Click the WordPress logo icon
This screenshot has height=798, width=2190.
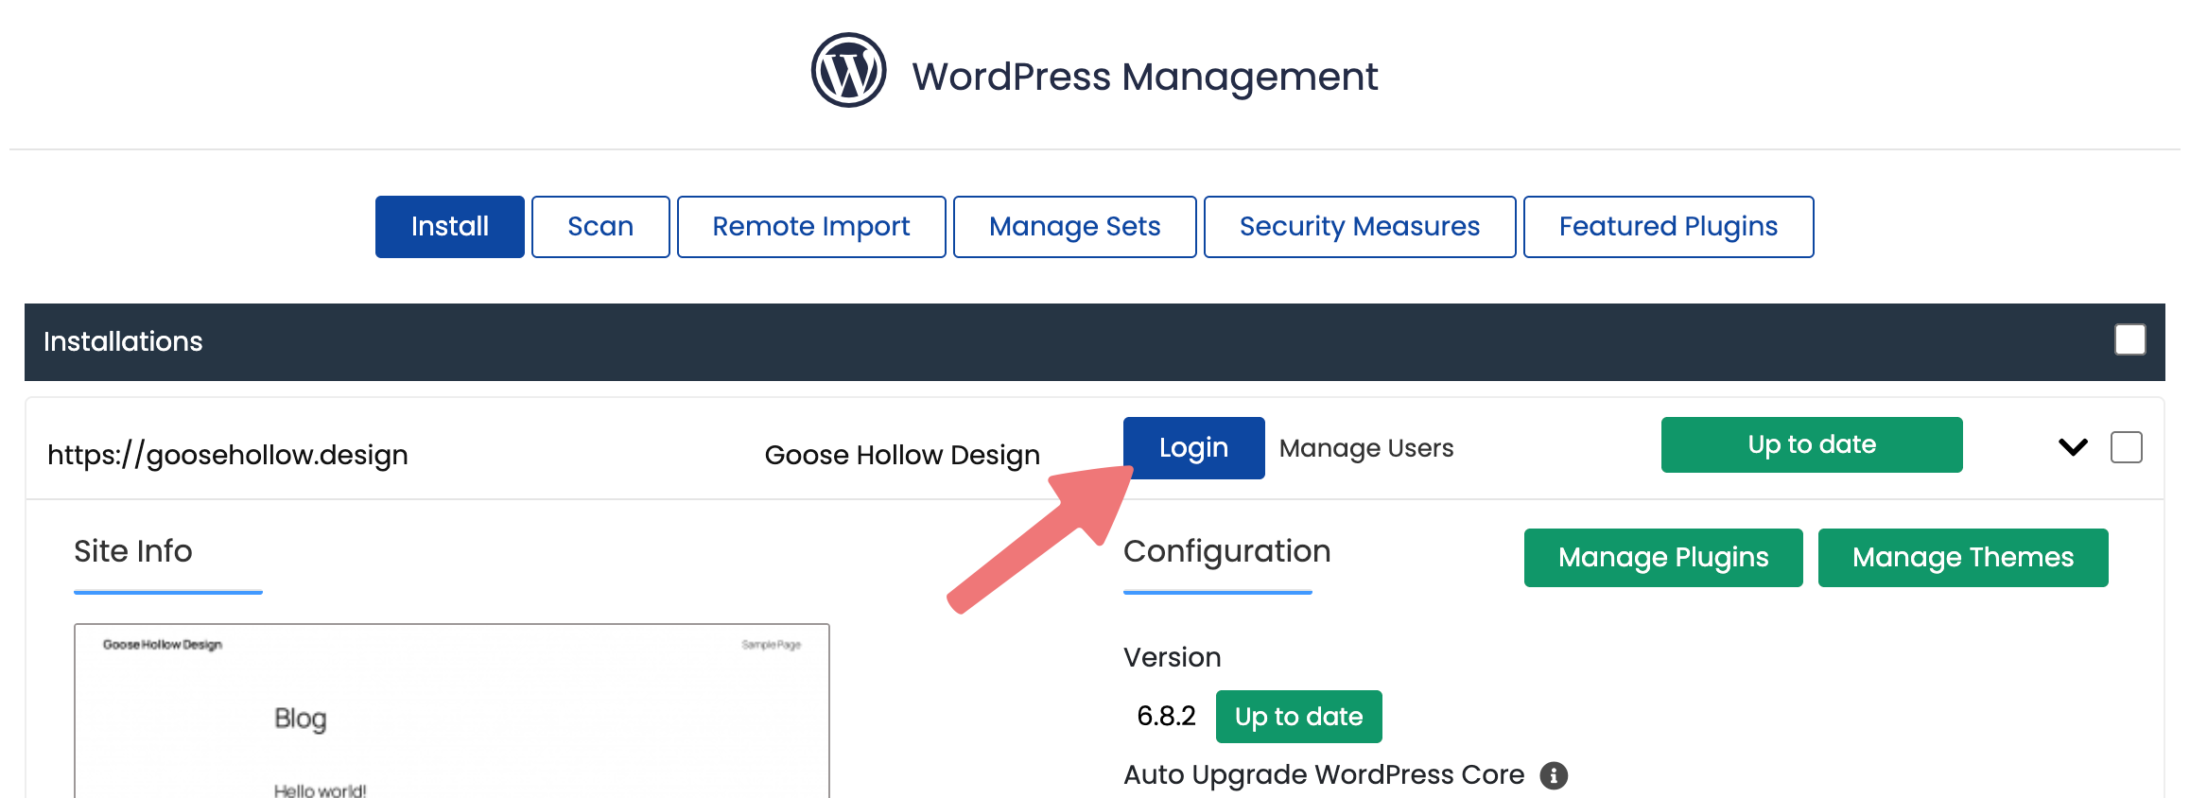pos(848,71)
